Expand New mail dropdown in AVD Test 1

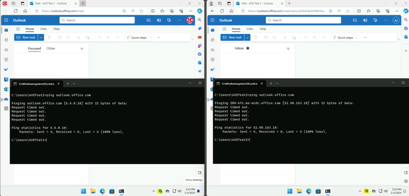[x=41, y=38]
